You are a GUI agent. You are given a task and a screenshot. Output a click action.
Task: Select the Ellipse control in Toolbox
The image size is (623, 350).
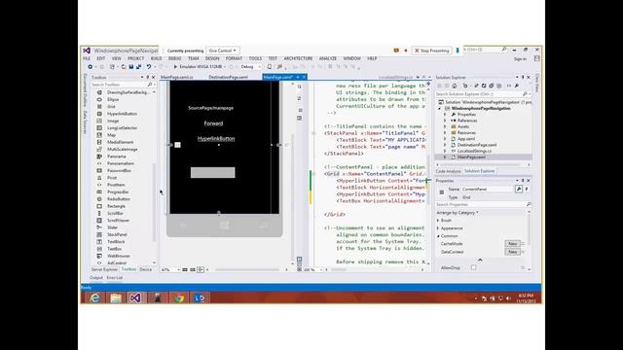113,99
